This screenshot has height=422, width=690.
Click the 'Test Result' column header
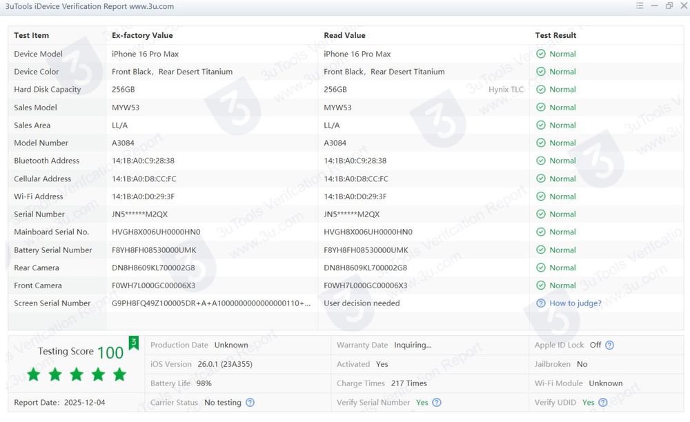tap(555, 35)
